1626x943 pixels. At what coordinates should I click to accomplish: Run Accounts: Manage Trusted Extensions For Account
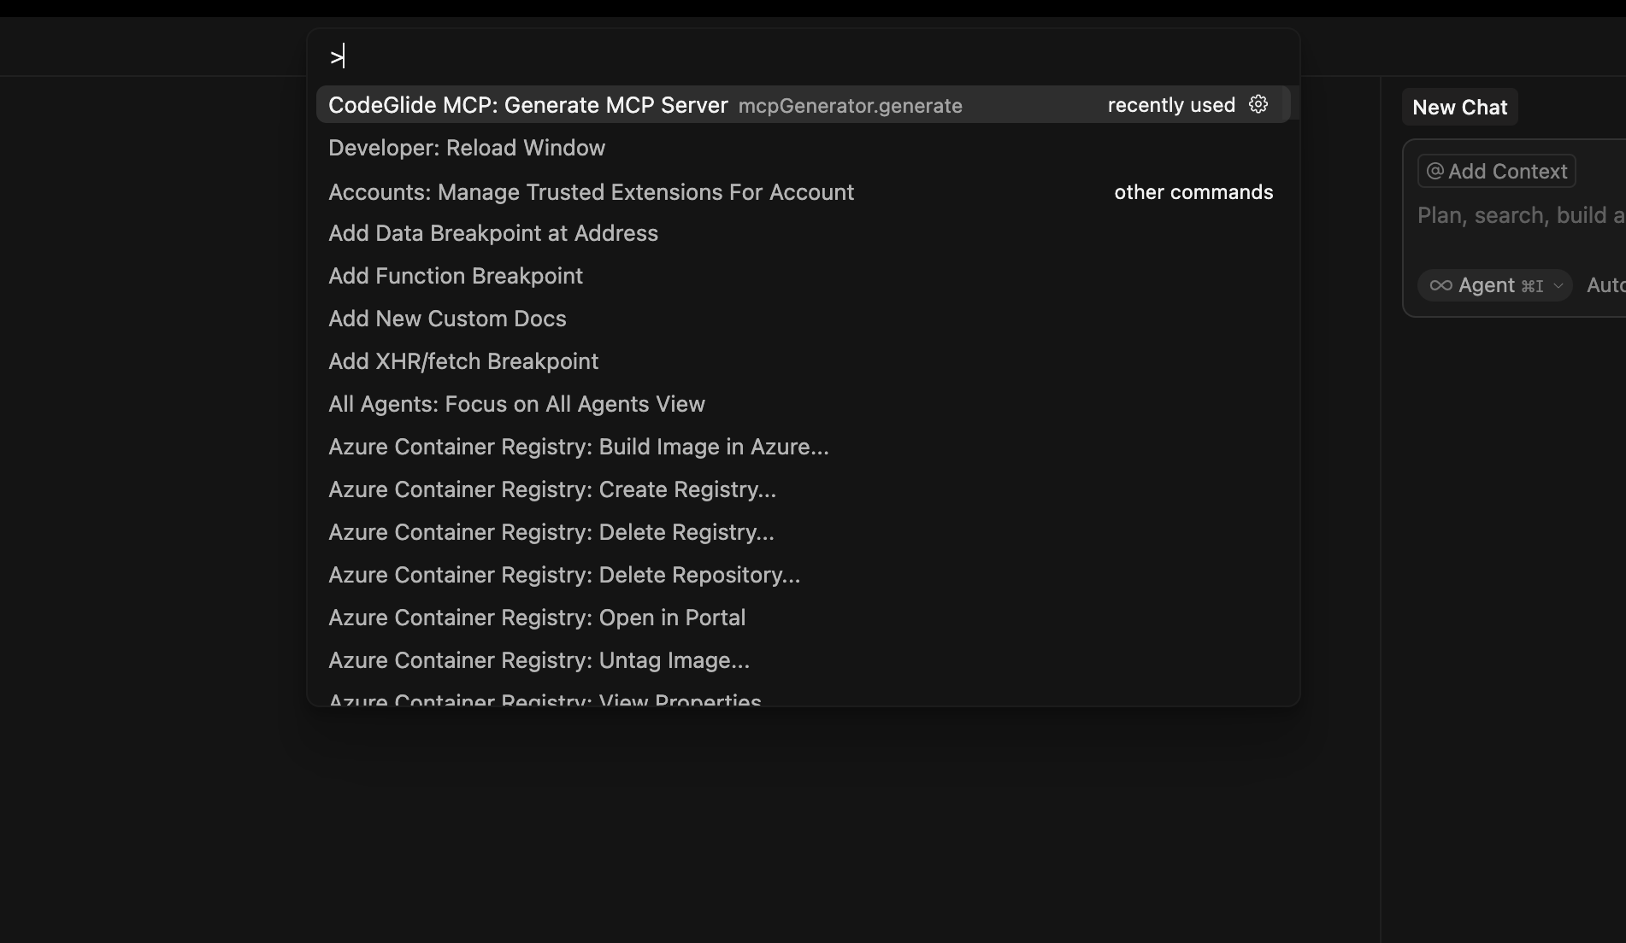591,191
